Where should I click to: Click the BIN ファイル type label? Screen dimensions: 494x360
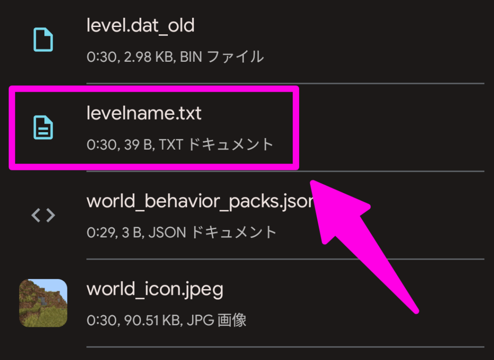pyautogui.click(x=222, y=57)
